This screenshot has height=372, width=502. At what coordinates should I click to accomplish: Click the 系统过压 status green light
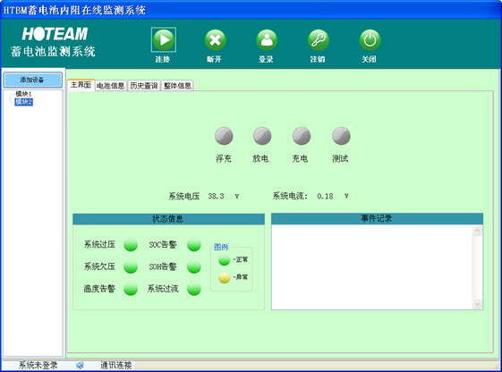131,245
